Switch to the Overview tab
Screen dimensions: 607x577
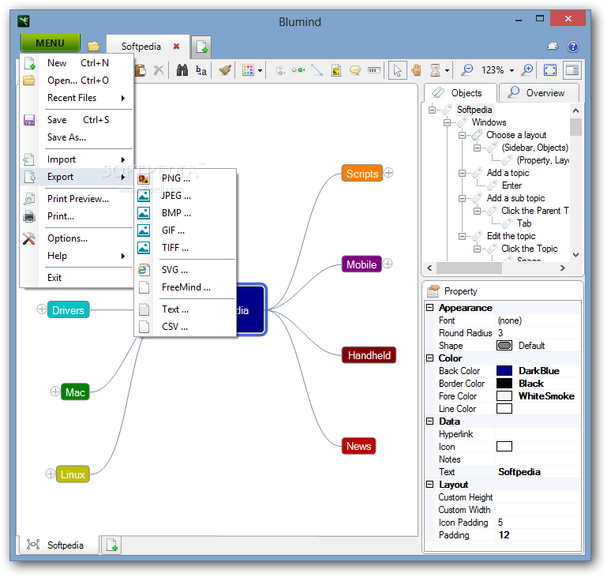point(539,93)
